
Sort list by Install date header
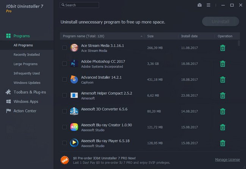coord(190,36)
